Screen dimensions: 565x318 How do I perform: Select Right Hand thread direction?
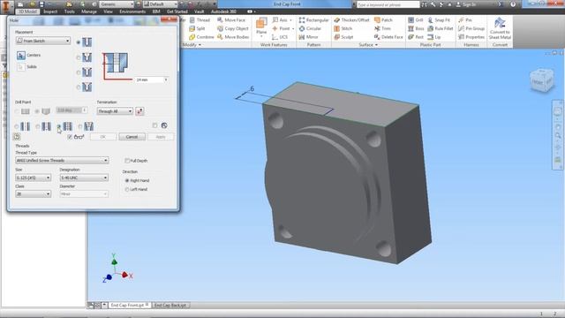127,180
